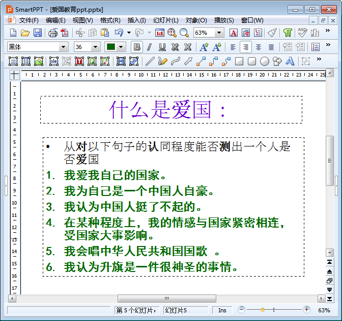Image resolution: width=342 pixels, height=321 pixels.
Task: Toggle Ins insert mode in status bar
Action: point(222,310)
